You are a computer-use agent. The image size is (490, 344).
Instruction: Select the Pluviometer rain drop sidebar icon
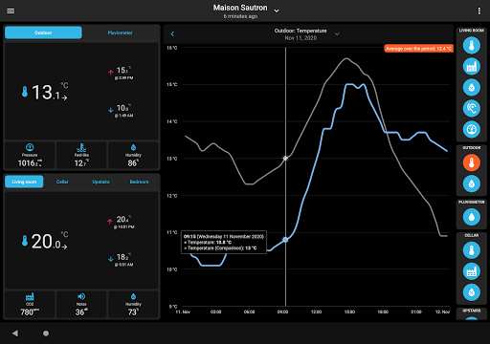tap(472, 217)
